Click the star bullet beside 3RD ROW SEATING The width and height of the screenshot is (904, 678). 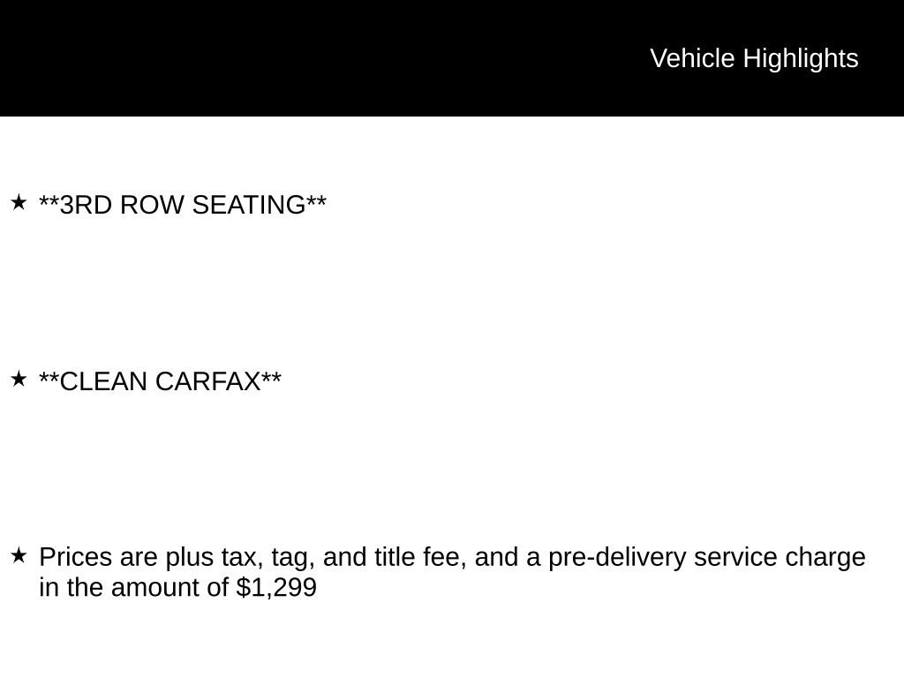[x=19, y=203]
